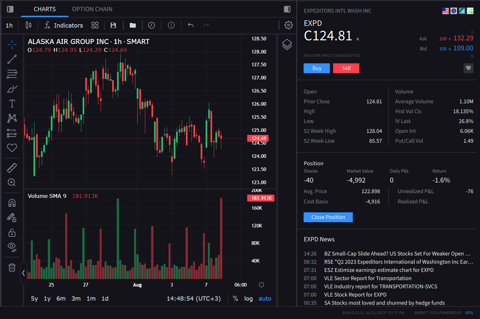
Task: Open the object tree layers panel
Action: point(287,44)
